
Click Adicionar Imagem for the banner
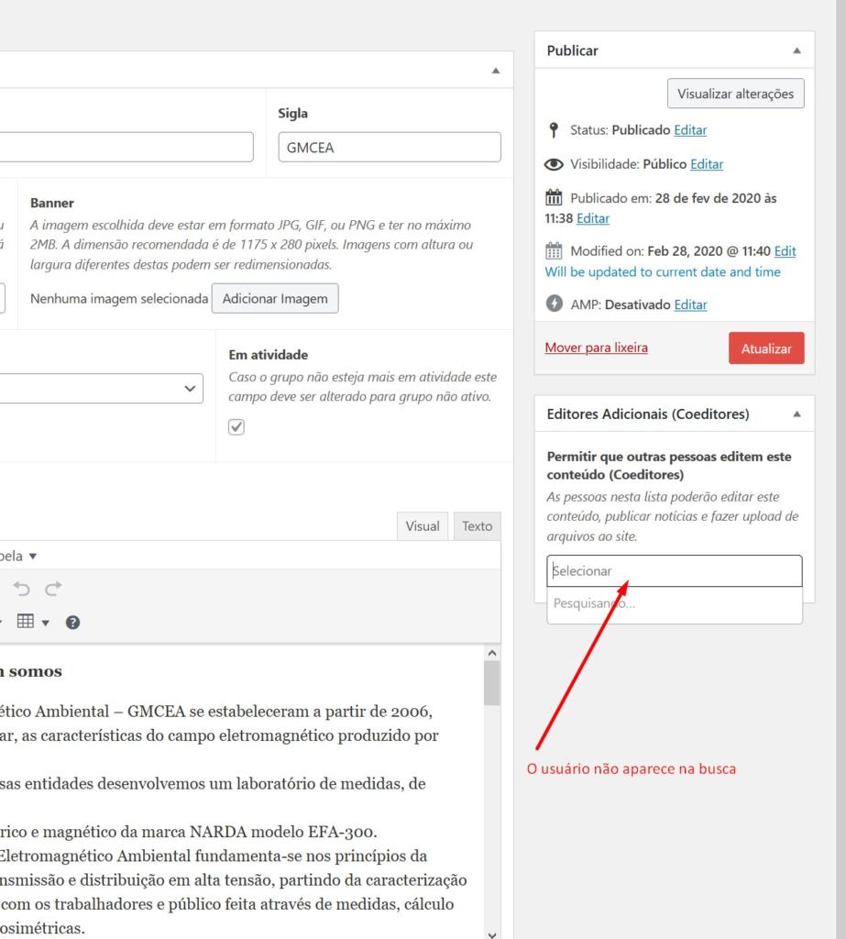pyautogui.click(x=274, y=299)
